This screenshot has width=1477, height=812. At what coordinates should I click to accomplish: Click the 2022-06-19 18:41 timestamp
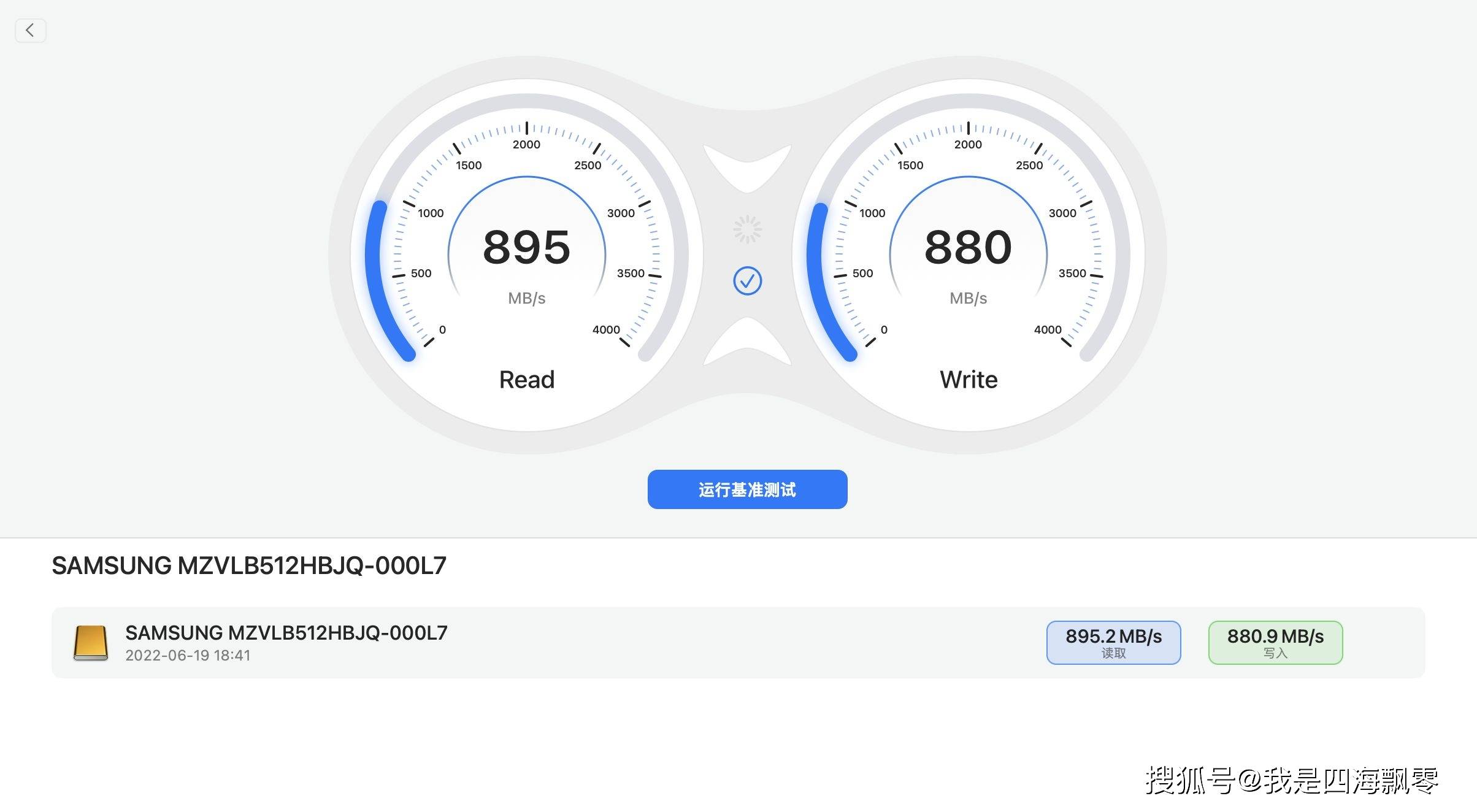point(188,655)
